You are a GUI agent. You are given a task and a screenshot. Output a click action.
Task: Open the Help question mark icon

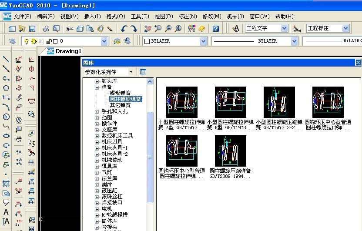tap(216, 29)
